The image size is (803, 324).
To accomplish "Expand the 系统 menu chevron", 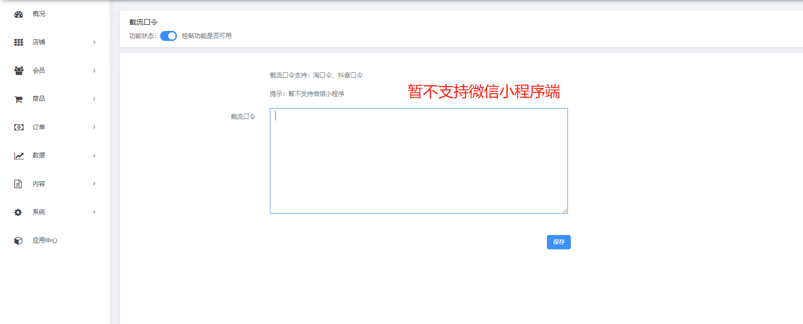I will click(x=94, y=212).
